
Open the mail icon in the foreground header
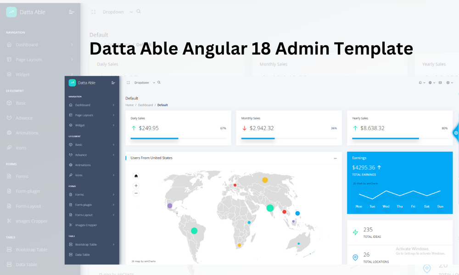click(440, 82)
